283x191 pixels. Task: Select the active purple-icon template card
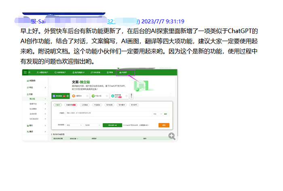coord(61,96)
